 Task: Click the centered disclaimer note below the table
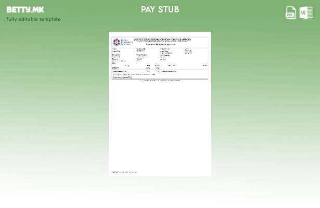click(x=160, y=81)
